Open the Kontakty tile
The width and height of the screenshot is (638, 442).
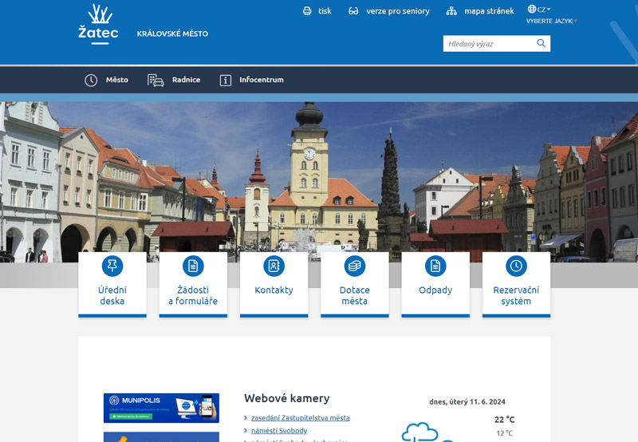point(274,285)
